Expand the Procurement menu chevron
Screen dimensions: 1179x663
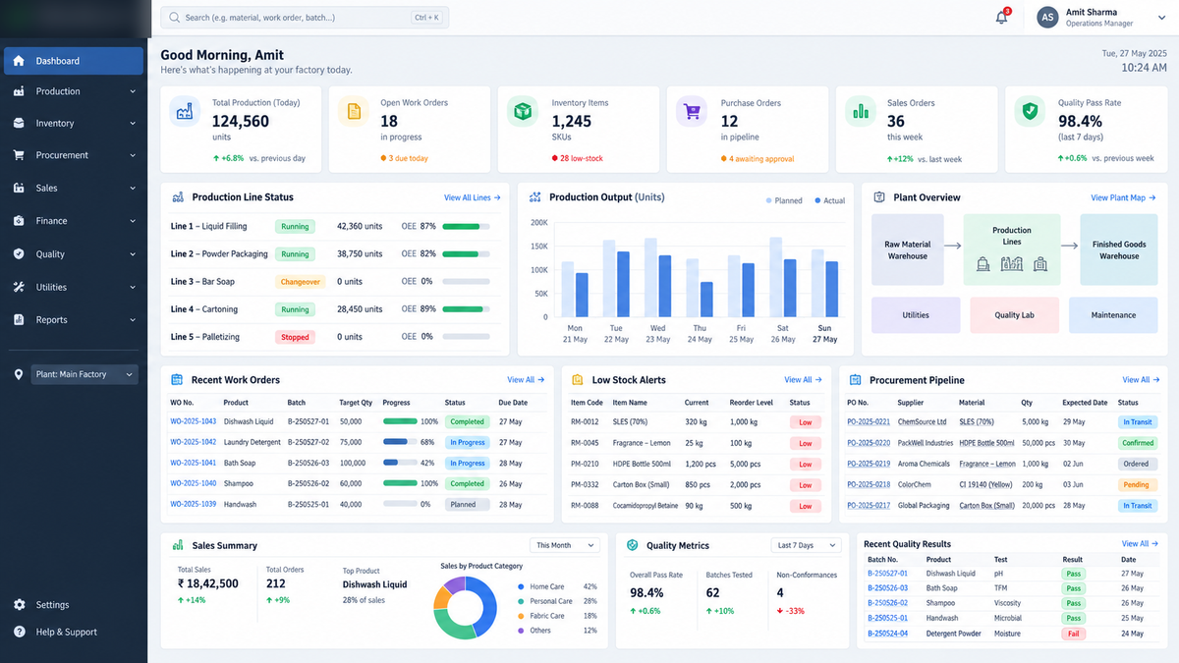(133, 155)
